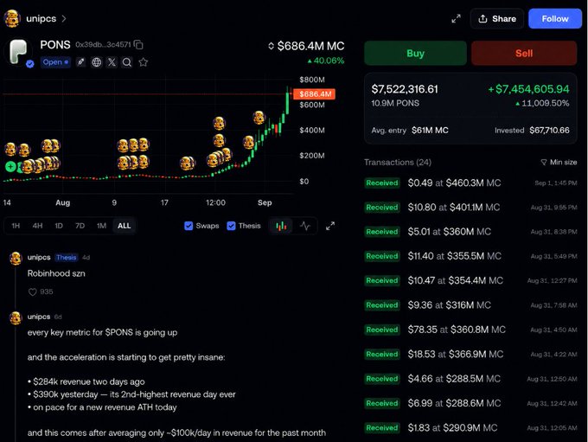The width and height of the screenshot is (588, 442).
Task: Open Received $0.49 at $460.3M MC transaction
Action: pos(470,183)
